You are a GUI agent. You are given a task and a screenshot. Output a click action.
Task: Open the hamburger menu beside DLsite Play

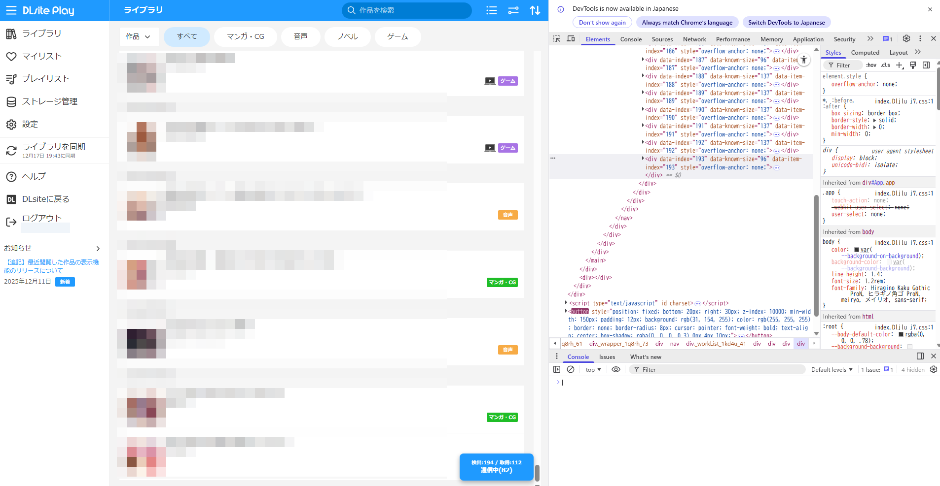pyautogui.click(x=11, y=10)
